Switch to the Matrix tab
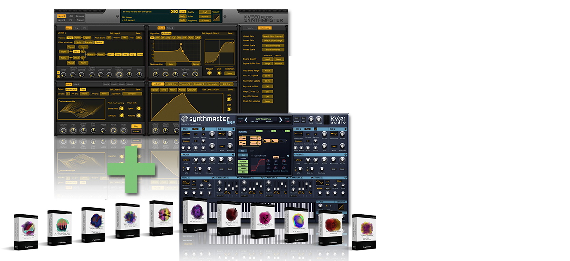The image size is (570, 261). [250, 28]
